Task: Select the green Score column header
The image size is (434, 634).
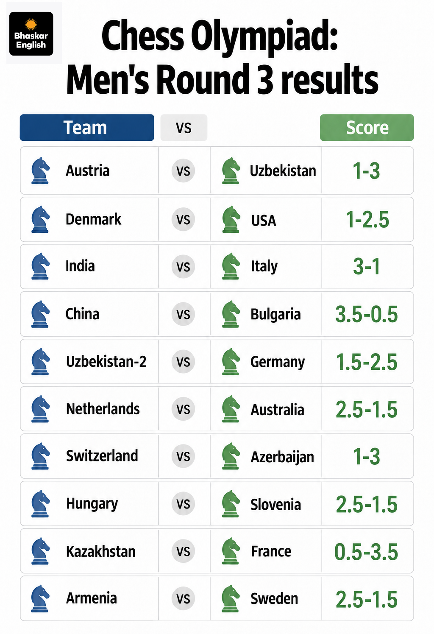Action: point(367,128)
